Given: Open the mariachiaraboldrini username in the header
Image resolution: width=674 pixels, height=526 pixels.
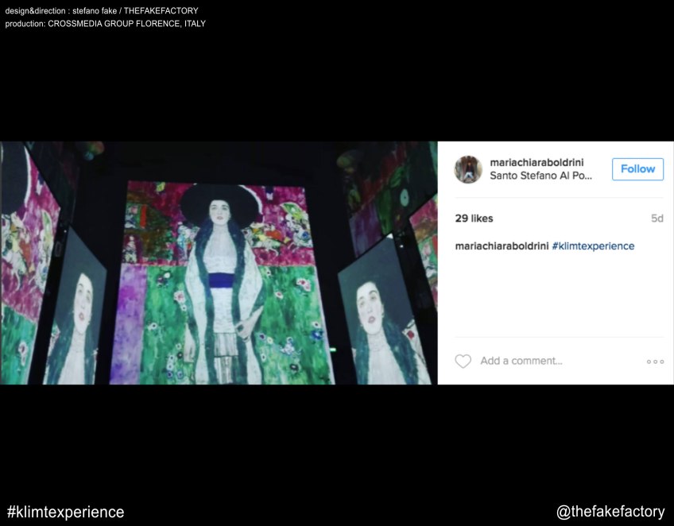Looking at the screenshot, I should click(536, 162).
